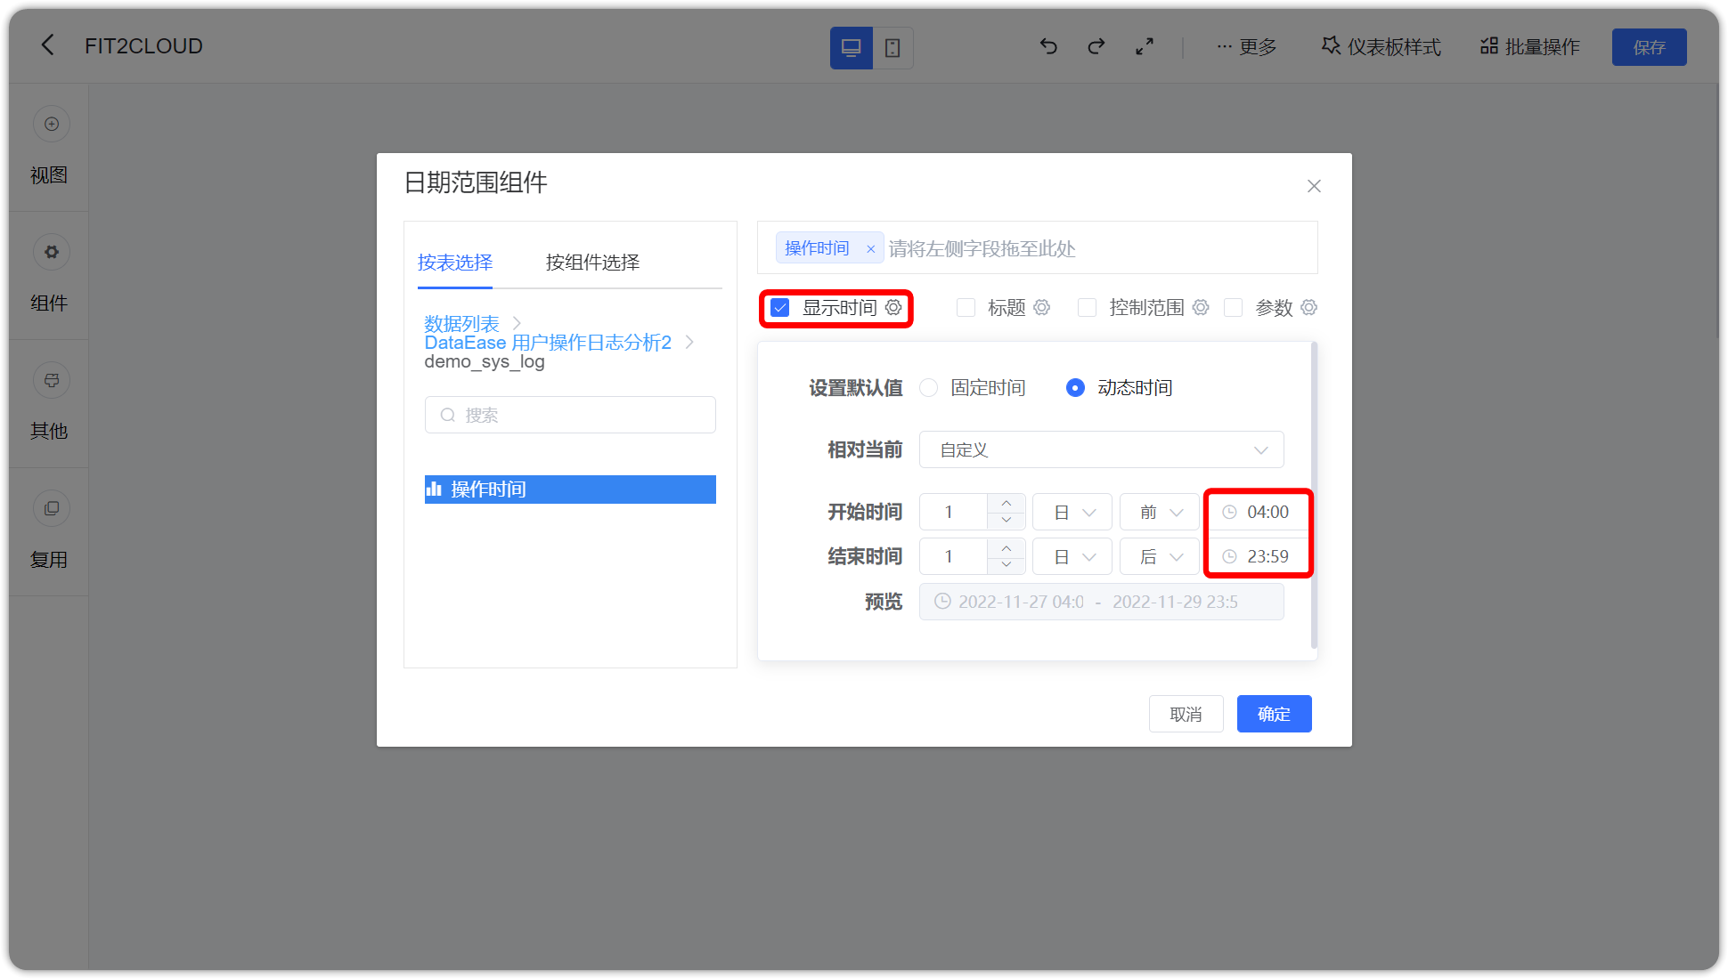1728x979 pixels.
Task: Switch to 按表选择 tab
Action: (x=455, y=263)
